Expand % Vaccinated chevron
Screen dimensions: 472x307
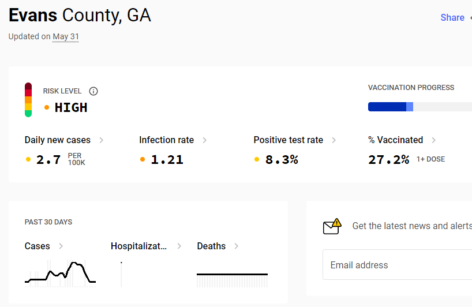coord(434,140)
